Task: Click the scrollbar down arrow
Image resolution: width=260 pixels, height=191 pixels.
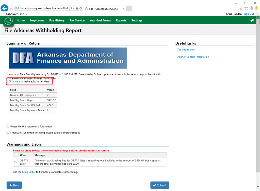Action: pos(258,186)
